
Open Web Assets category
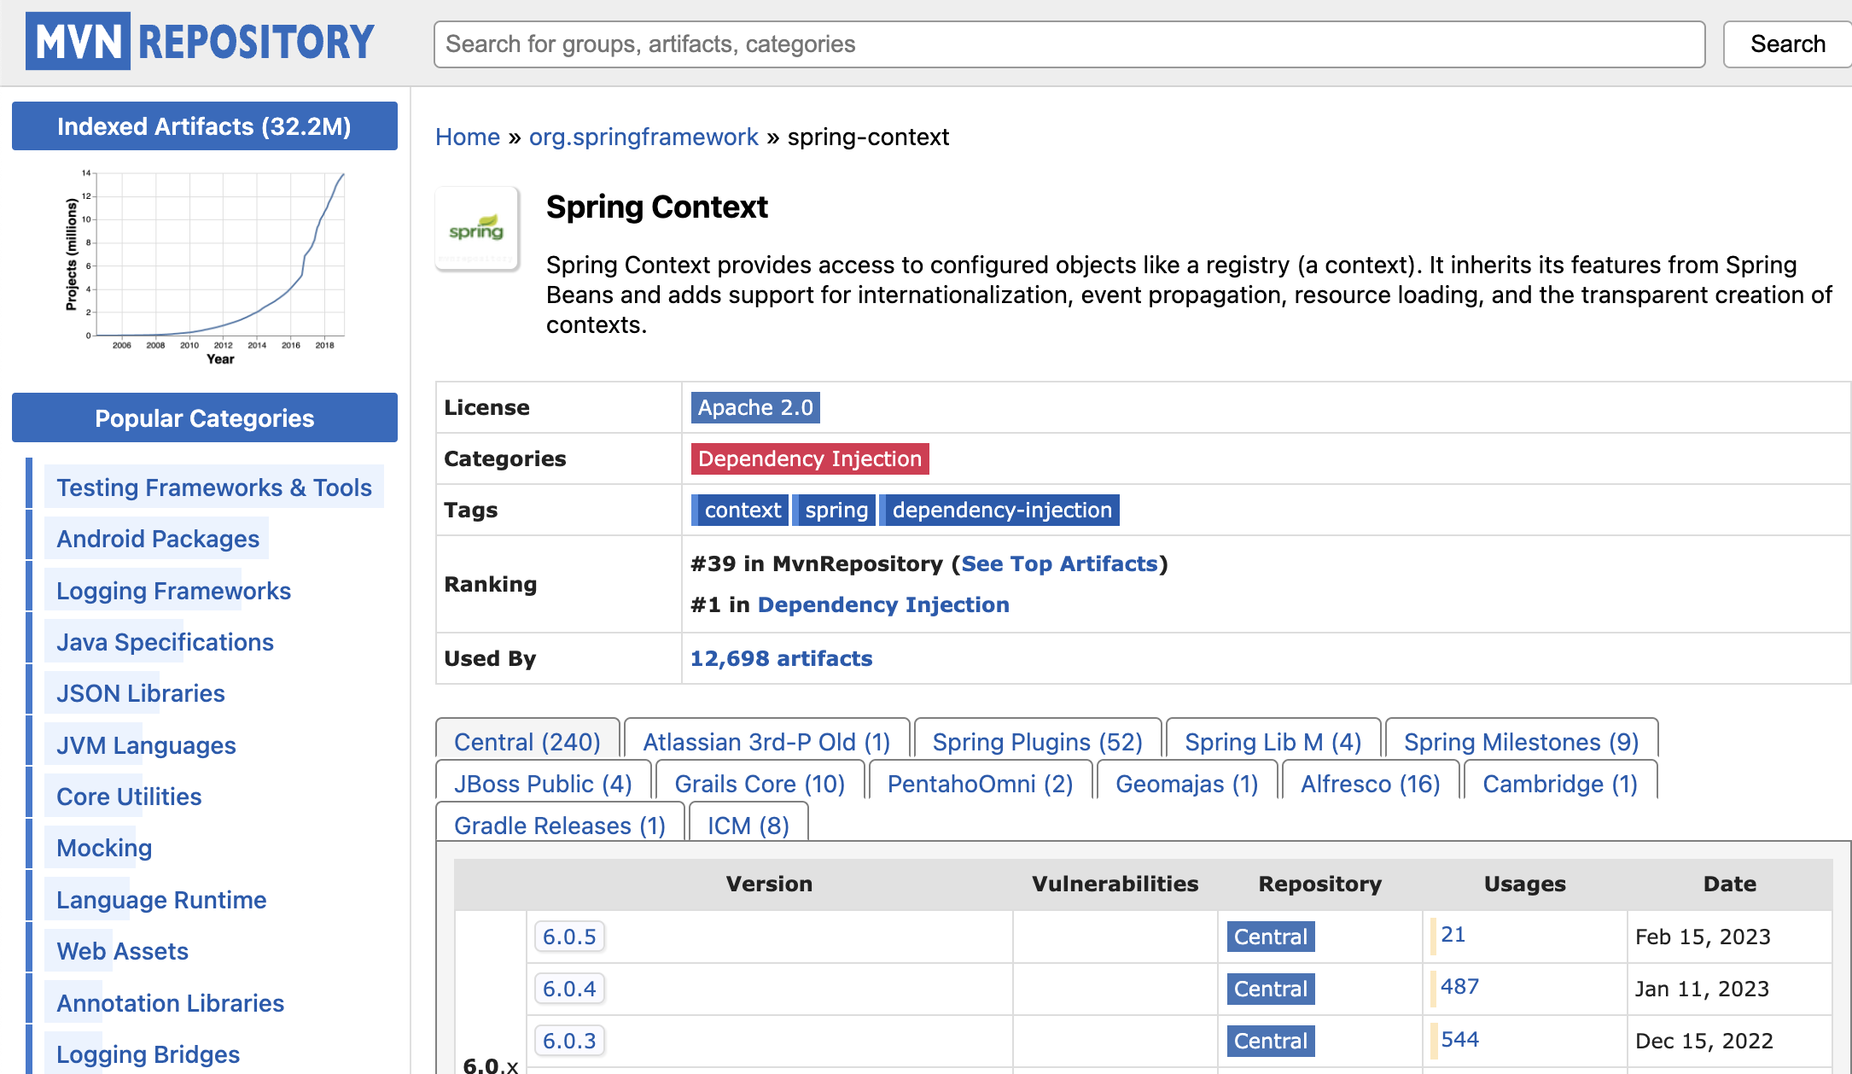tap(122, 951)
